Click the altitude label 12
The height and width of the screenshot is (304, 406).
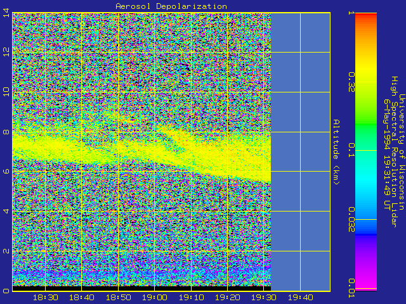6,53
